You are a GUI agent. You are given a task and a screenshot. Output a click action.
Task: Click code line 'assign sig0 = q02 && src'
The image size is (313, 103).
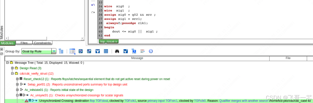point(130,15)
